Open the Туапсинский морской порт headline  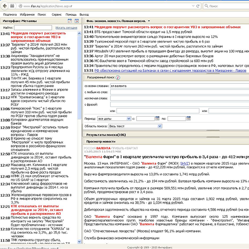click(152, 41)
